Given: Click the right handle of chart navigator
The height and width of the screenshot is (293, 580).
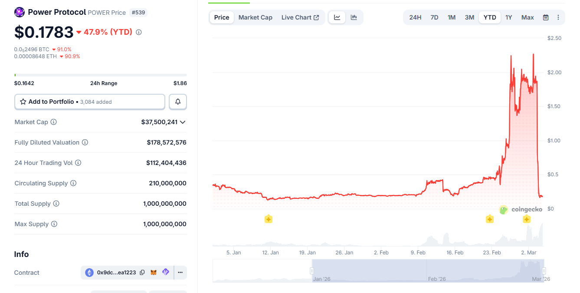Looking at the screenshot, I should click(544, 271).
